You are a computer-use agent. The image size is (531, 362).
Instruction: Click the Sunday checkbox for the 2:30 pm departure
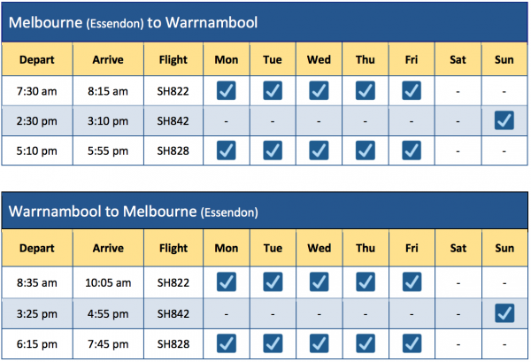pos(505,120)
